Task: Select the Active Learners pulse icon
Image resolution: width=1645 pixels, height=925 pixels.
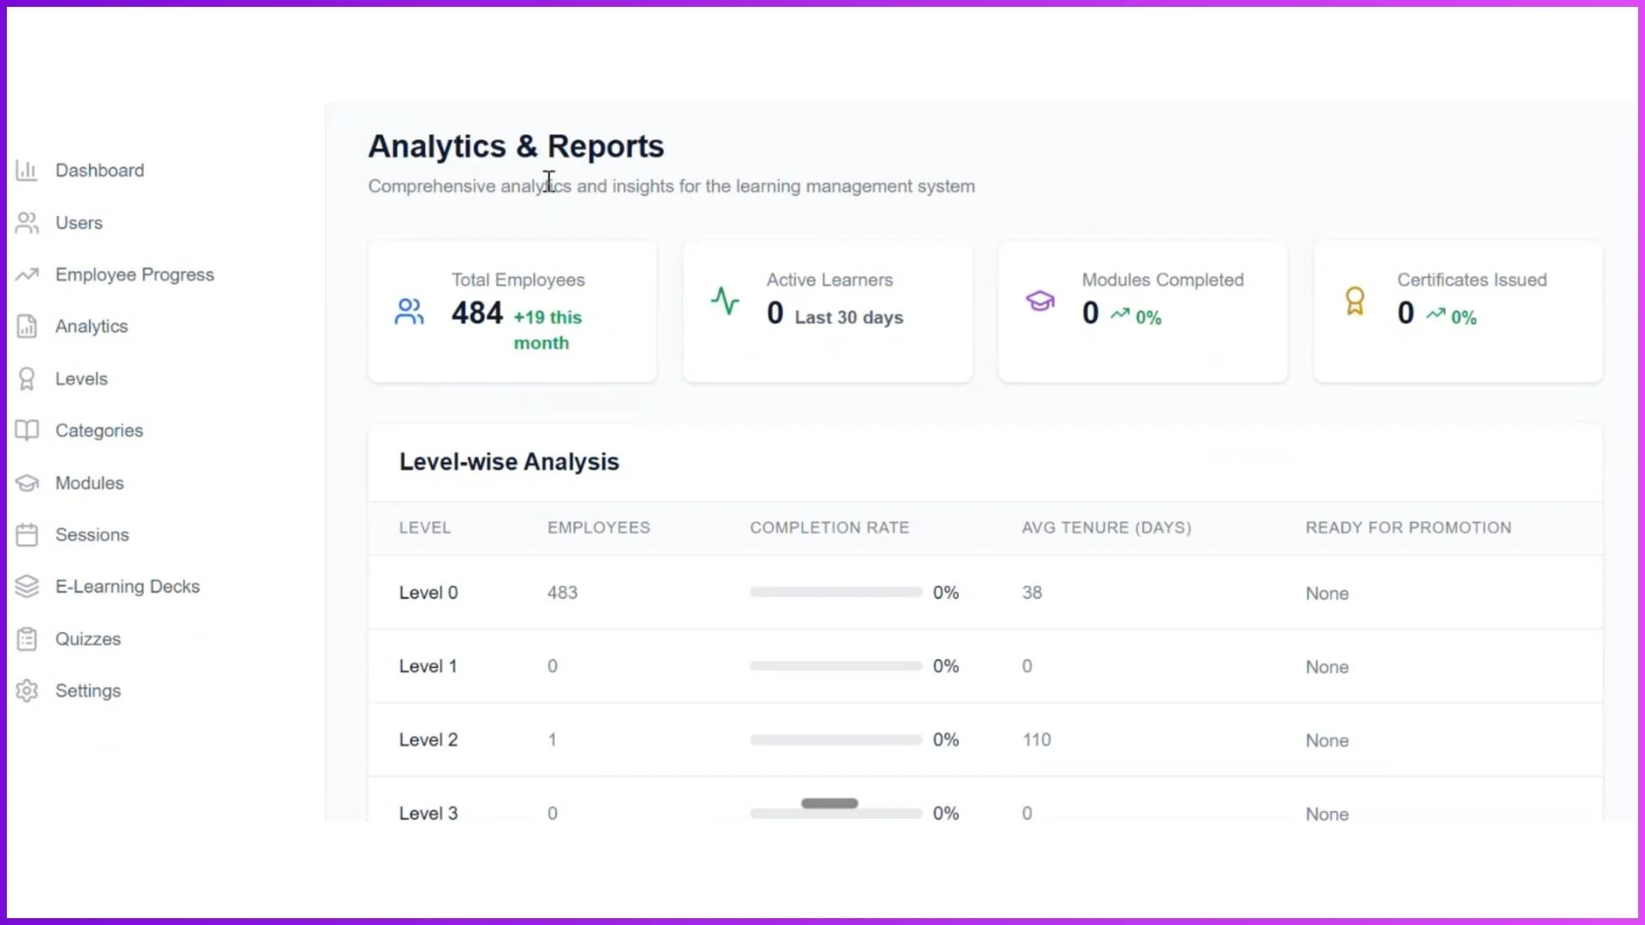Action: (x=725, y=301)
